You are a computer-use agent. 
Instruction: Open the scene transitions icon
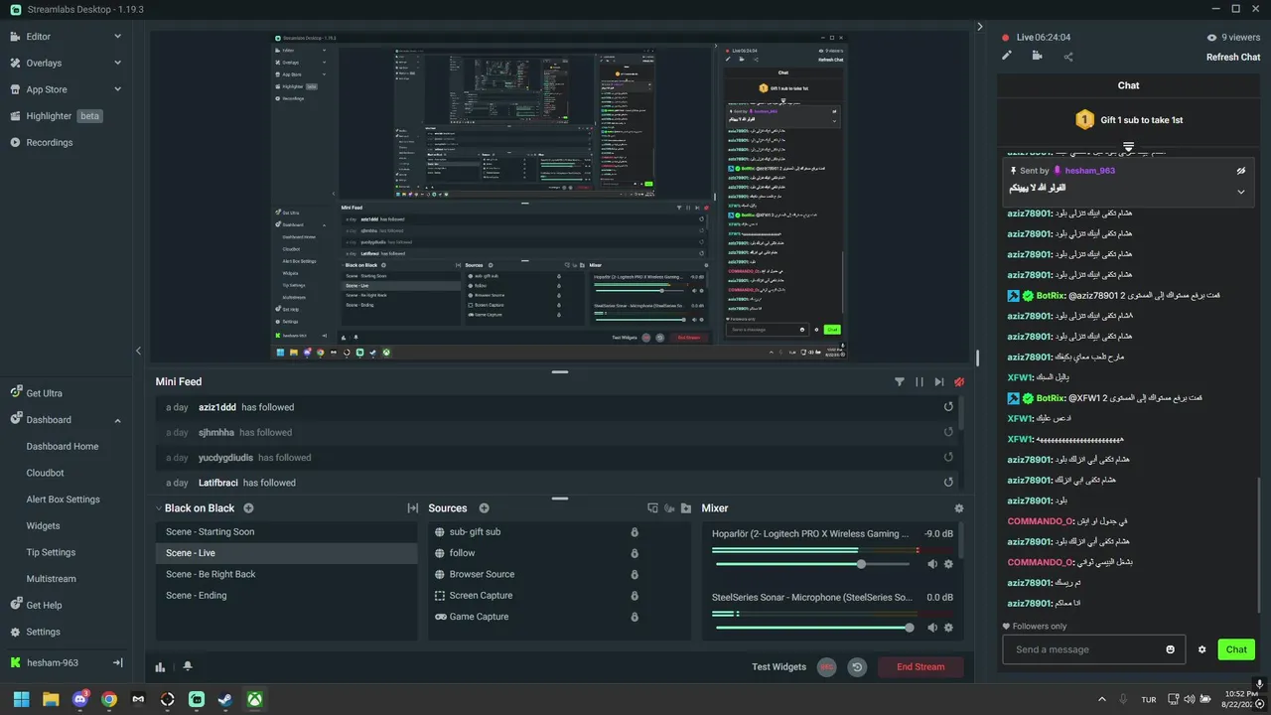click(x=413, y=508)
